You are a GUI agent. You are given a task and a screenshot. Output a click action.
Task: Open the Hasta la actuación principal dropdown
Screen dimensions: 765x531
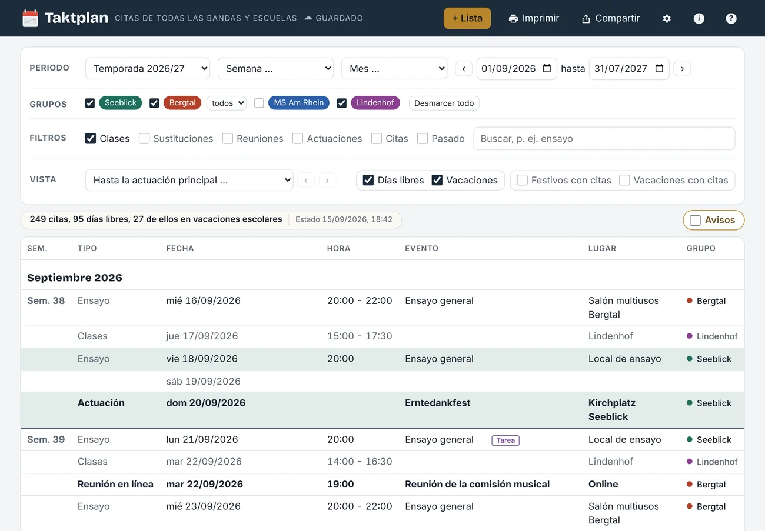[x=189, y=180]
